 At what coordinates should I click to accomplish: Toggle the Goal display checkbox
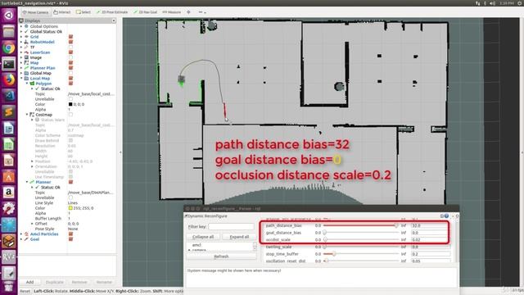pos(71,239)
